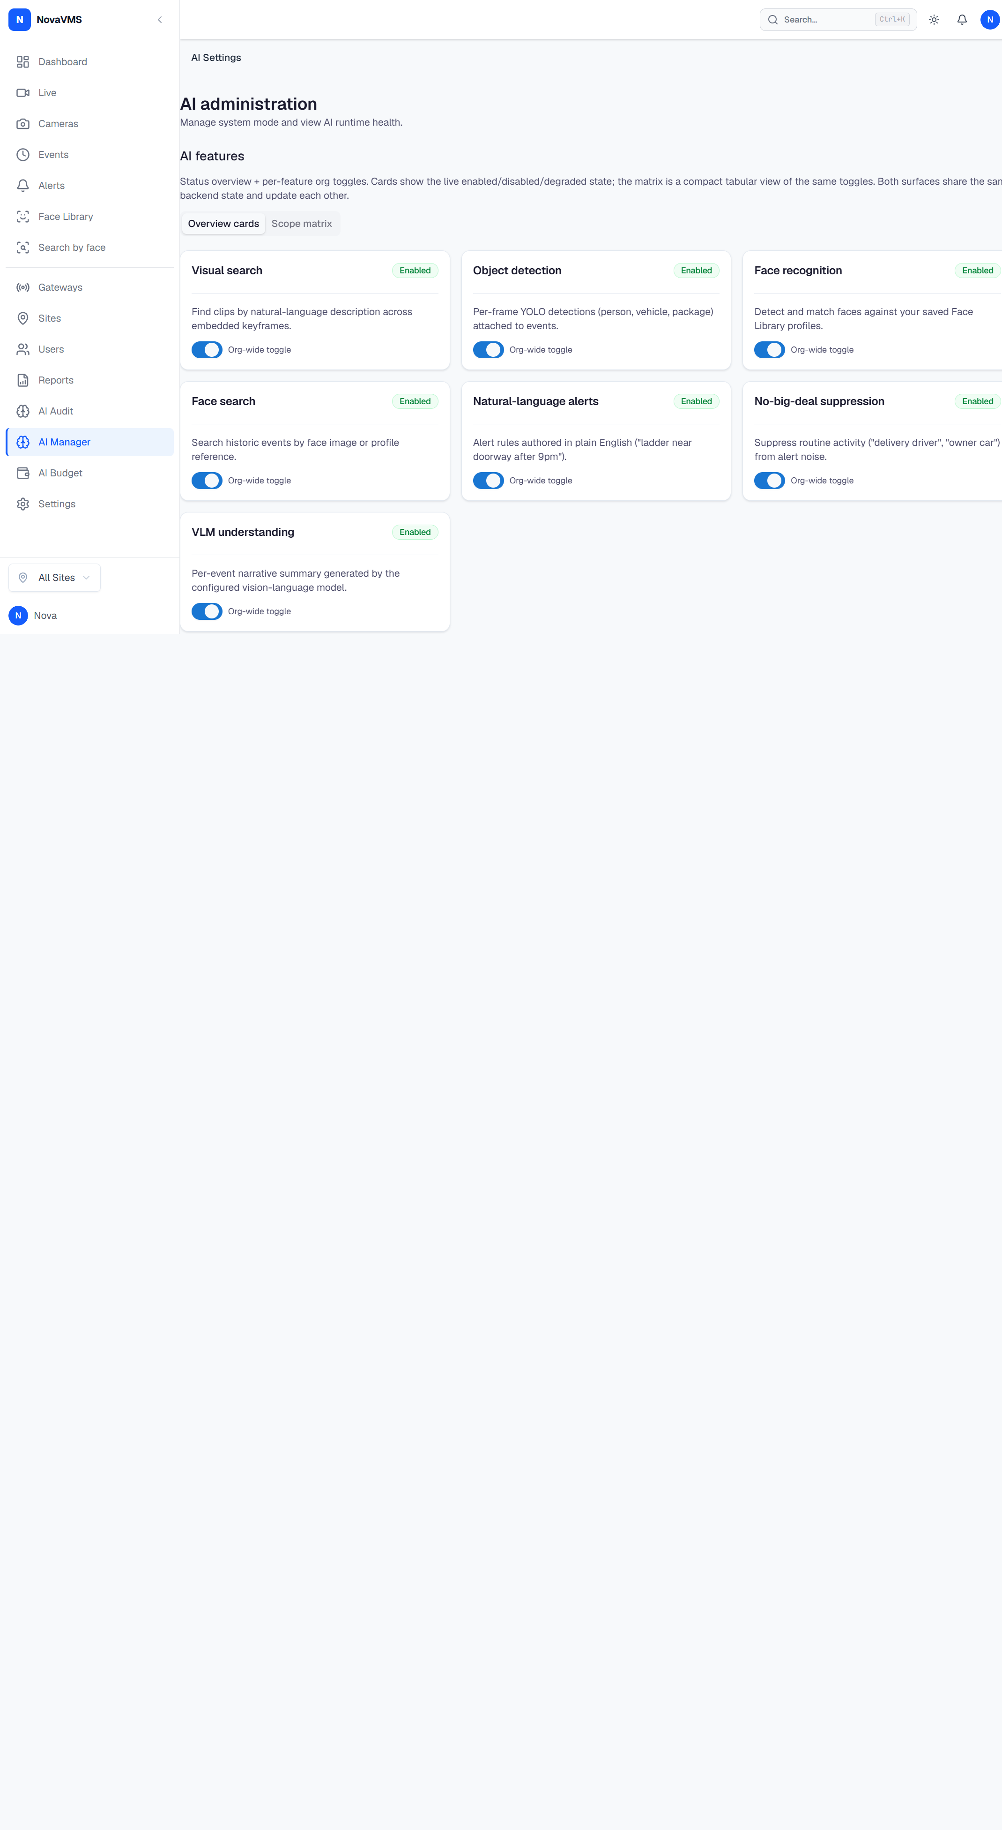The width and height of the screenshot is (1002, 1830).
Task: Switch to Overview cards tab
Action: (x=223, y=224)
